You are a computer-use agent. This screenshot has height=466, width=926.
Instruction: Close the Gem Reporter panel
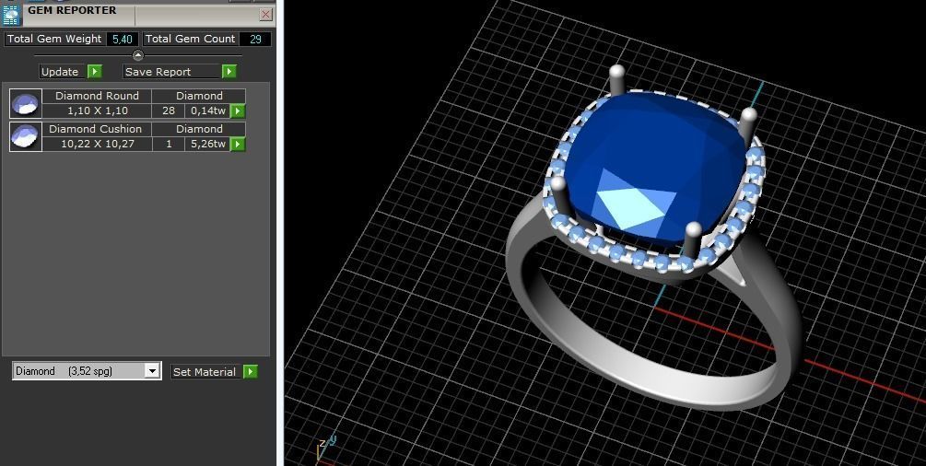266,14
